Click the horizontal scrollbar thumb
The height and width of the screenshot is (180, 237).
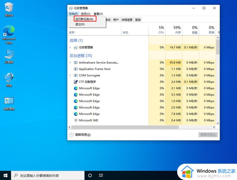(125, 127)
